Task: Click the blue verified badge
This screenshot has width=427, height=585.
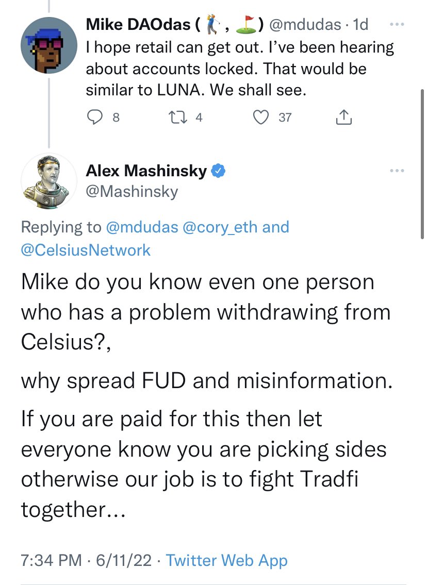Action: 219,171
